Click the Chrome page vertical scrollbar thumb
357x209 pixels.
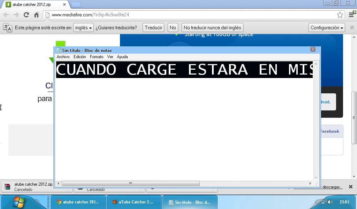tap(354, 118)
